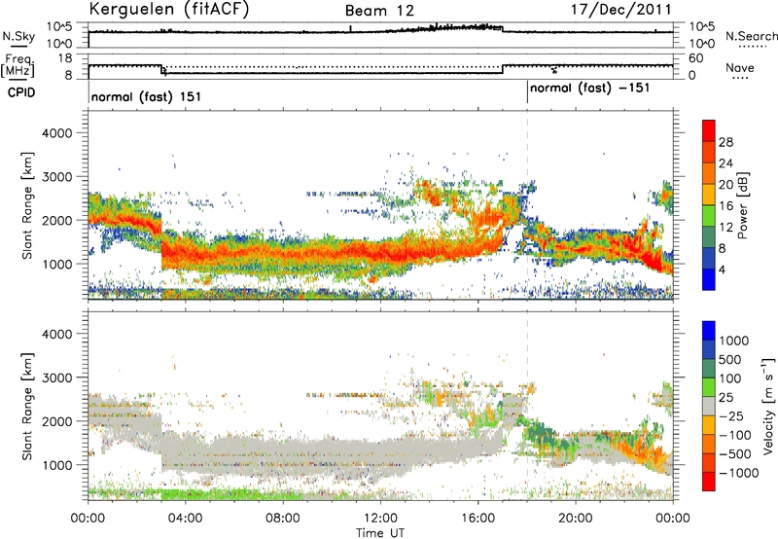Click the '100' label on velocity colorbar

[x=730, y=378]
